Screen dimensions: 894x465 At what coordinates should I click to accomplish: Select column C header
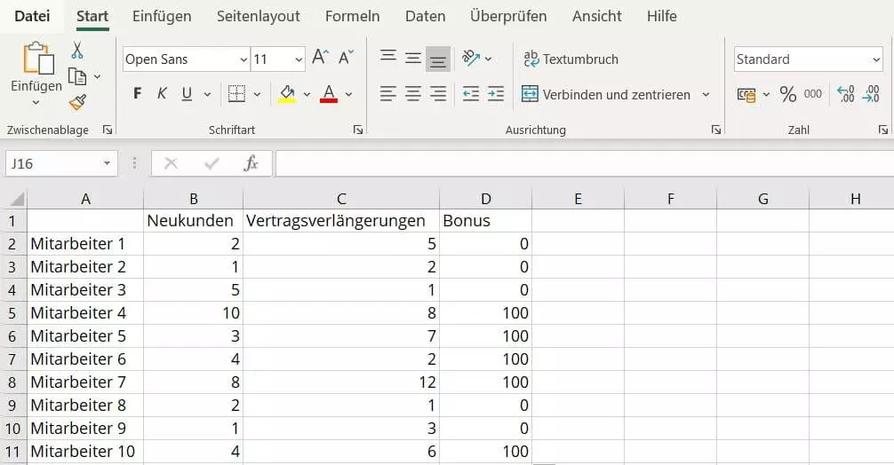(341, 199)
